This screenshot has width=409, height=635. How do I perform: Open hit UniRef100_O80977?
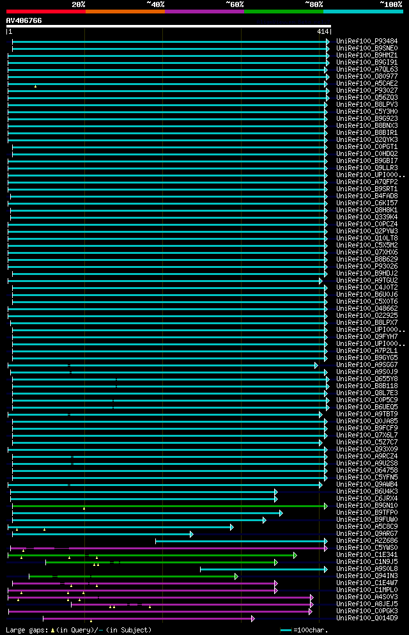367,76
